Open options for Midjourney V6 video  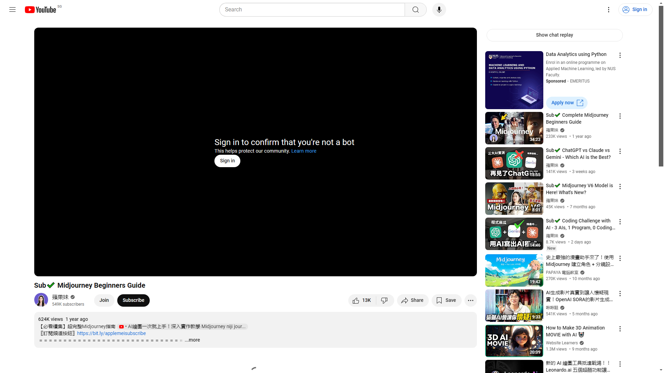620,186
